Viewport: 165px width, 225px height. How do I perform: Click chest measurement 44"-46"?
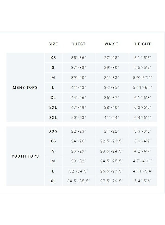coord(78,98)
